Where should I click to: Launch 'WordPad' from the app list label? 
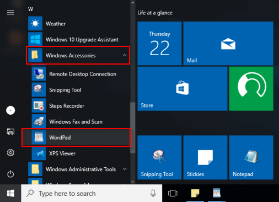click(x=60, y=137)
